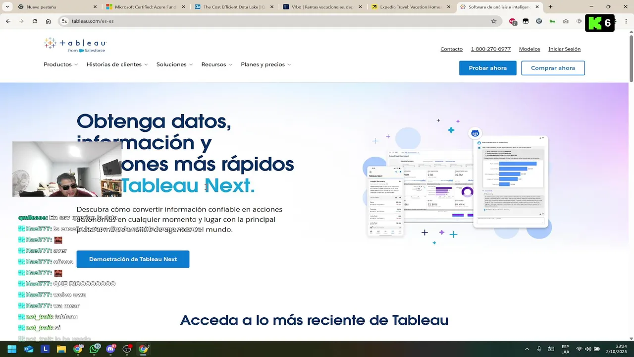634x357 pixels.
Task: Open Outlook from the taskbar
Action: coord(29,349)
